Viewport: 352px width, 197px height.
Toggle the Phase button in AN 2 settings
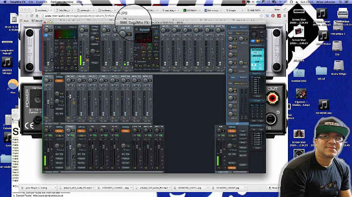coord(95,63)
